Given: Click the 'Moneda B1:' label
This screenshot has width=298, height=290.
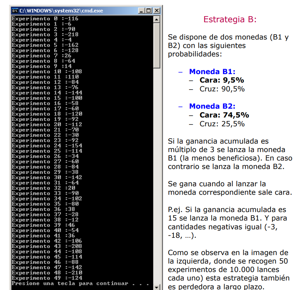Looking at the screenshot, I should point(212,72).
